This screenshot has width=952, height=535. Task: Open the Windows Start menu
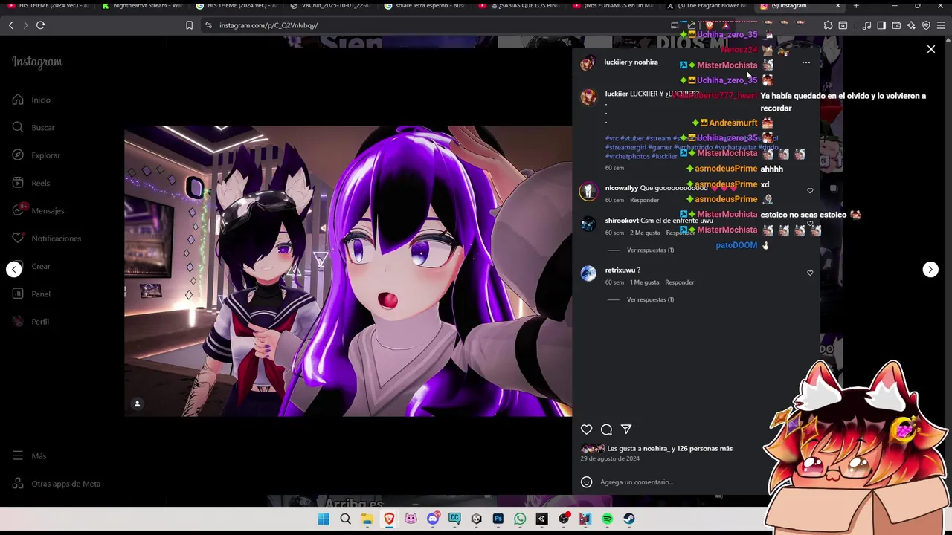324,519
